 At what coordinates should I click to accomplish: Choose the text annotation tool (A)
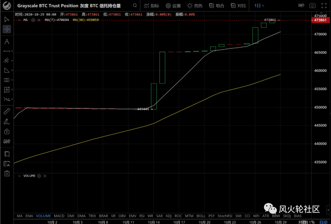point(7,42)
